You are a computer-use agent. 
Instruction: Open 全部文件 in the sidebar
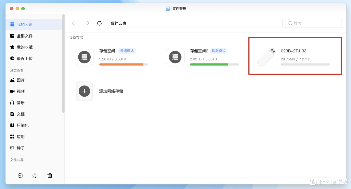tap(34, 36)
